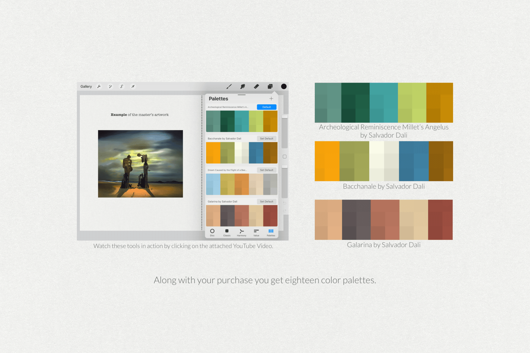Click the "Palettes" panel heading
The width and height of the screenshot is (530, 353).
[x=218, y=99]
